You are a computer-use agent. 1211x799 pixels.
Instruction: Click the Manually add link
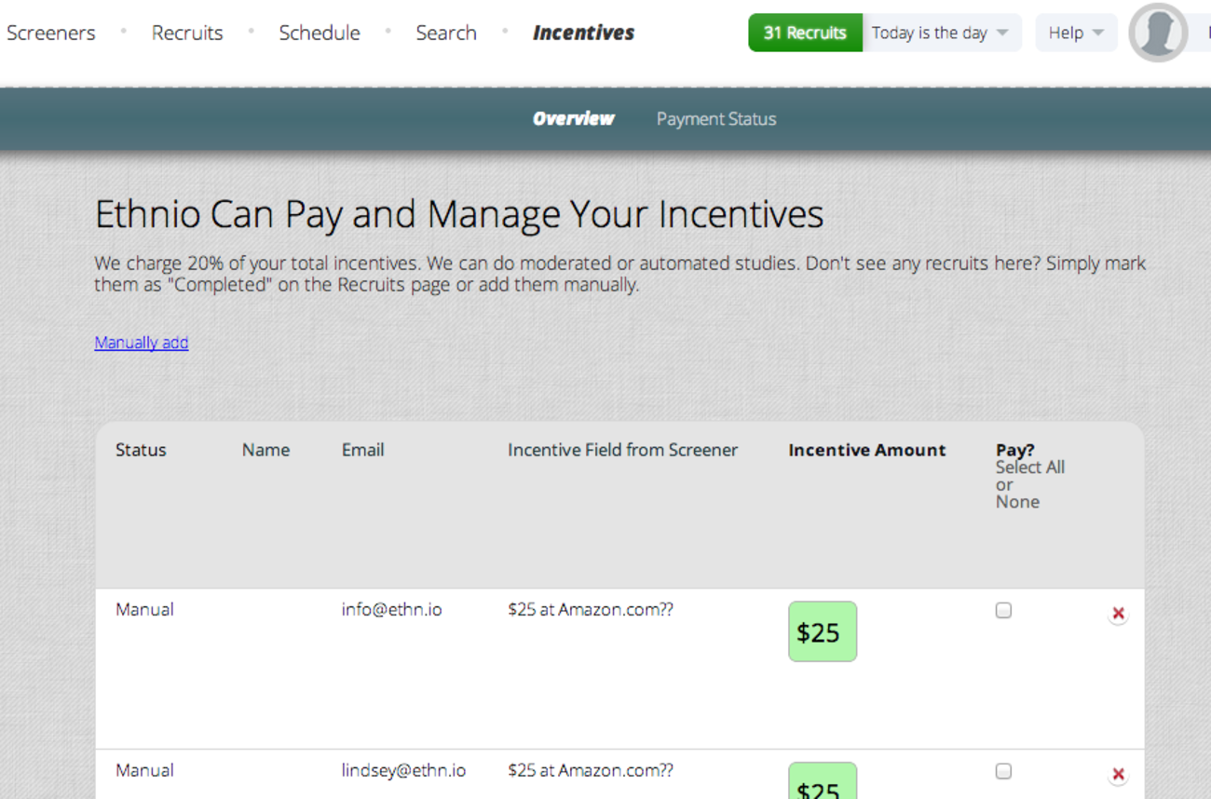click(x=142, y=343)
